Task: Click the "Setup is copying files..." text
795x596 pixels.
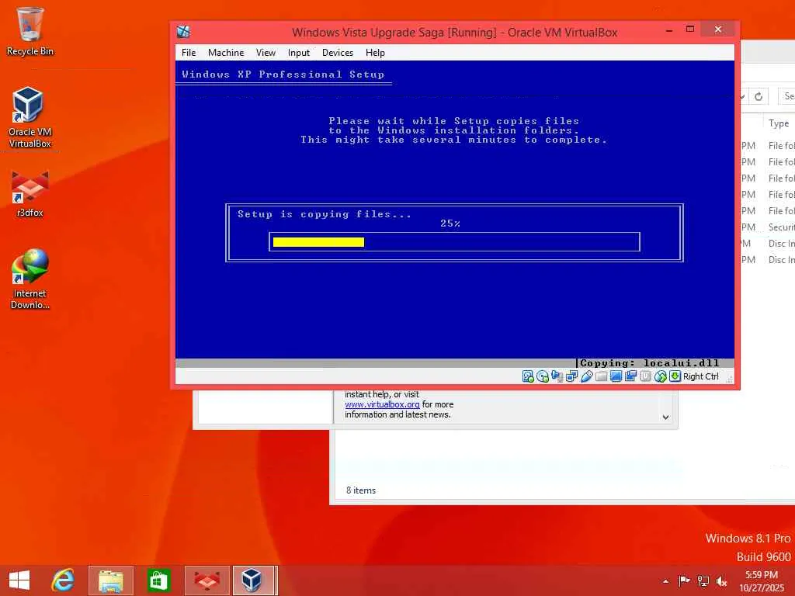Action: (325, 214)
